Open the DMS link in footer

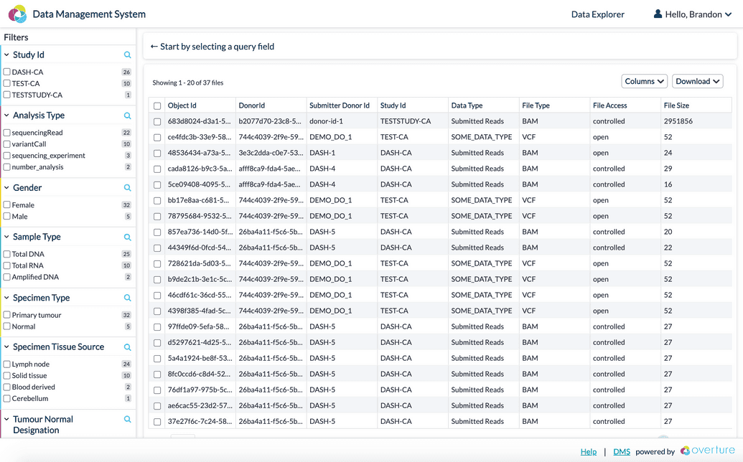tap(622, 451)
